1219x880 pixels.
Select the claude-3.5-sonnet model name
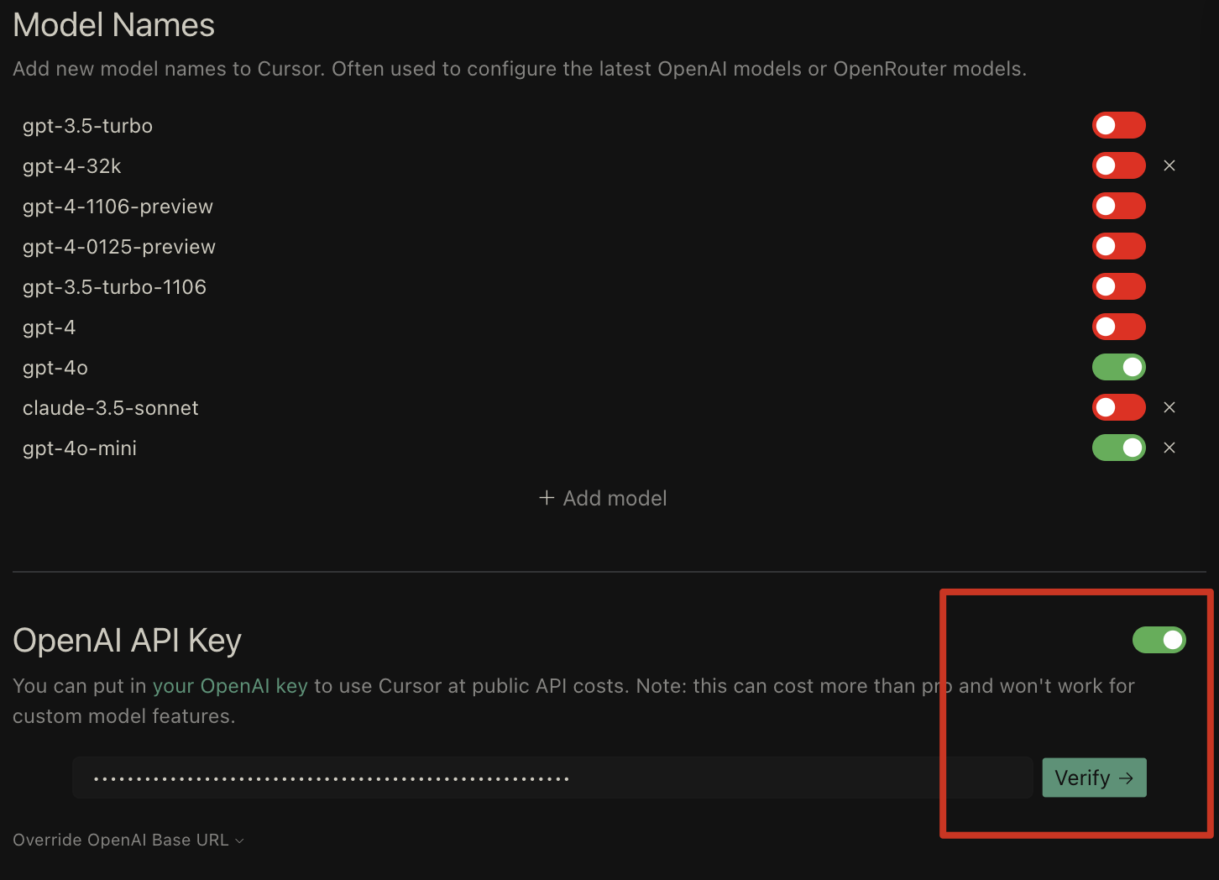pyautogui.click(x=110, y=408)
